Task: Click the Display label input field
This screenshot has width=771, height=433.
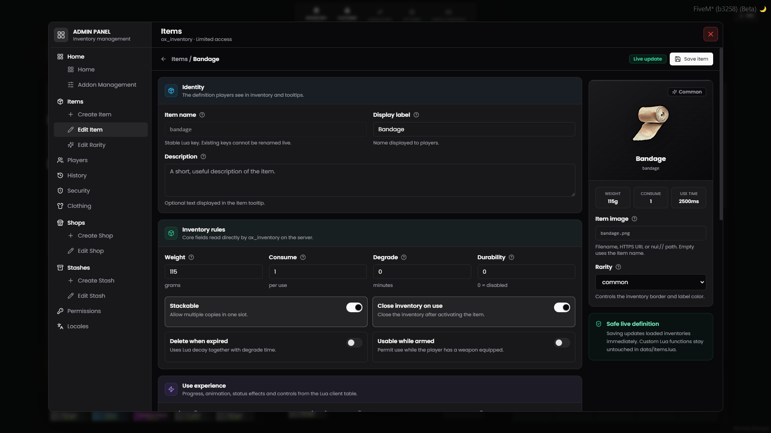Action: point(474,129)
